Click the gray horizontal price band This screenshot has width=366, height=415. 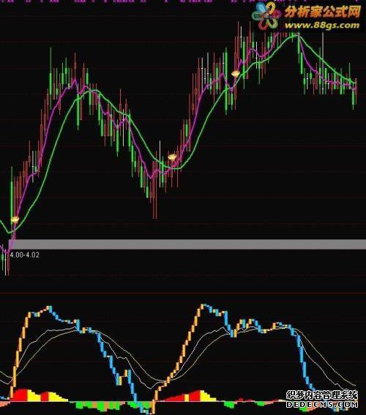(x=187, y=244)
